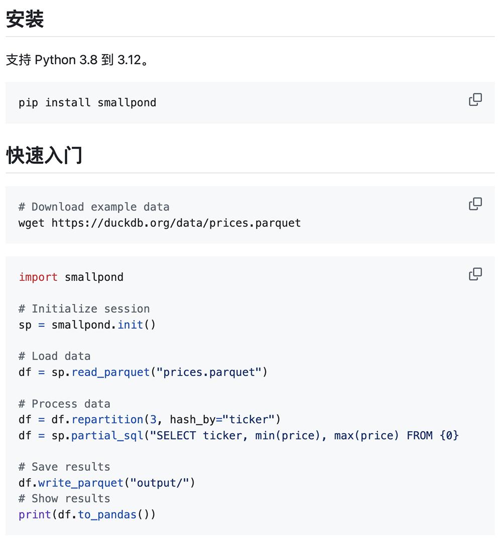The height and width of the screenshot is (540, 502).
Task: Click the '# Show results' comment
Action: pos(64,499)
